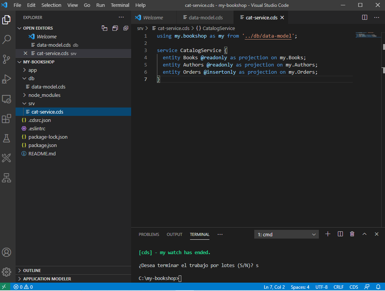The height and width of the screenshot is (291, 385).
Task: Switch to the data-model.cds tab
Action: pos(205,17)
